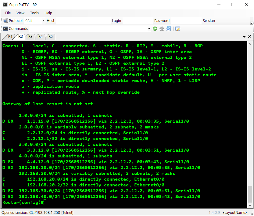Click the LayoutName status bar entry
Viewport: 254px width, 216px height.
[x=235, y=212]
